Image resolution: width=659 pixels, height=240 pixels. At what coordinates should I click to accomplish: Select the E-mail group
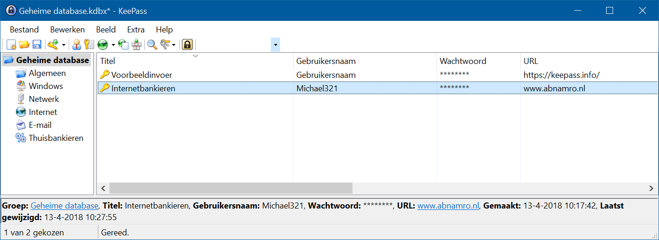(x=40, y=125)
